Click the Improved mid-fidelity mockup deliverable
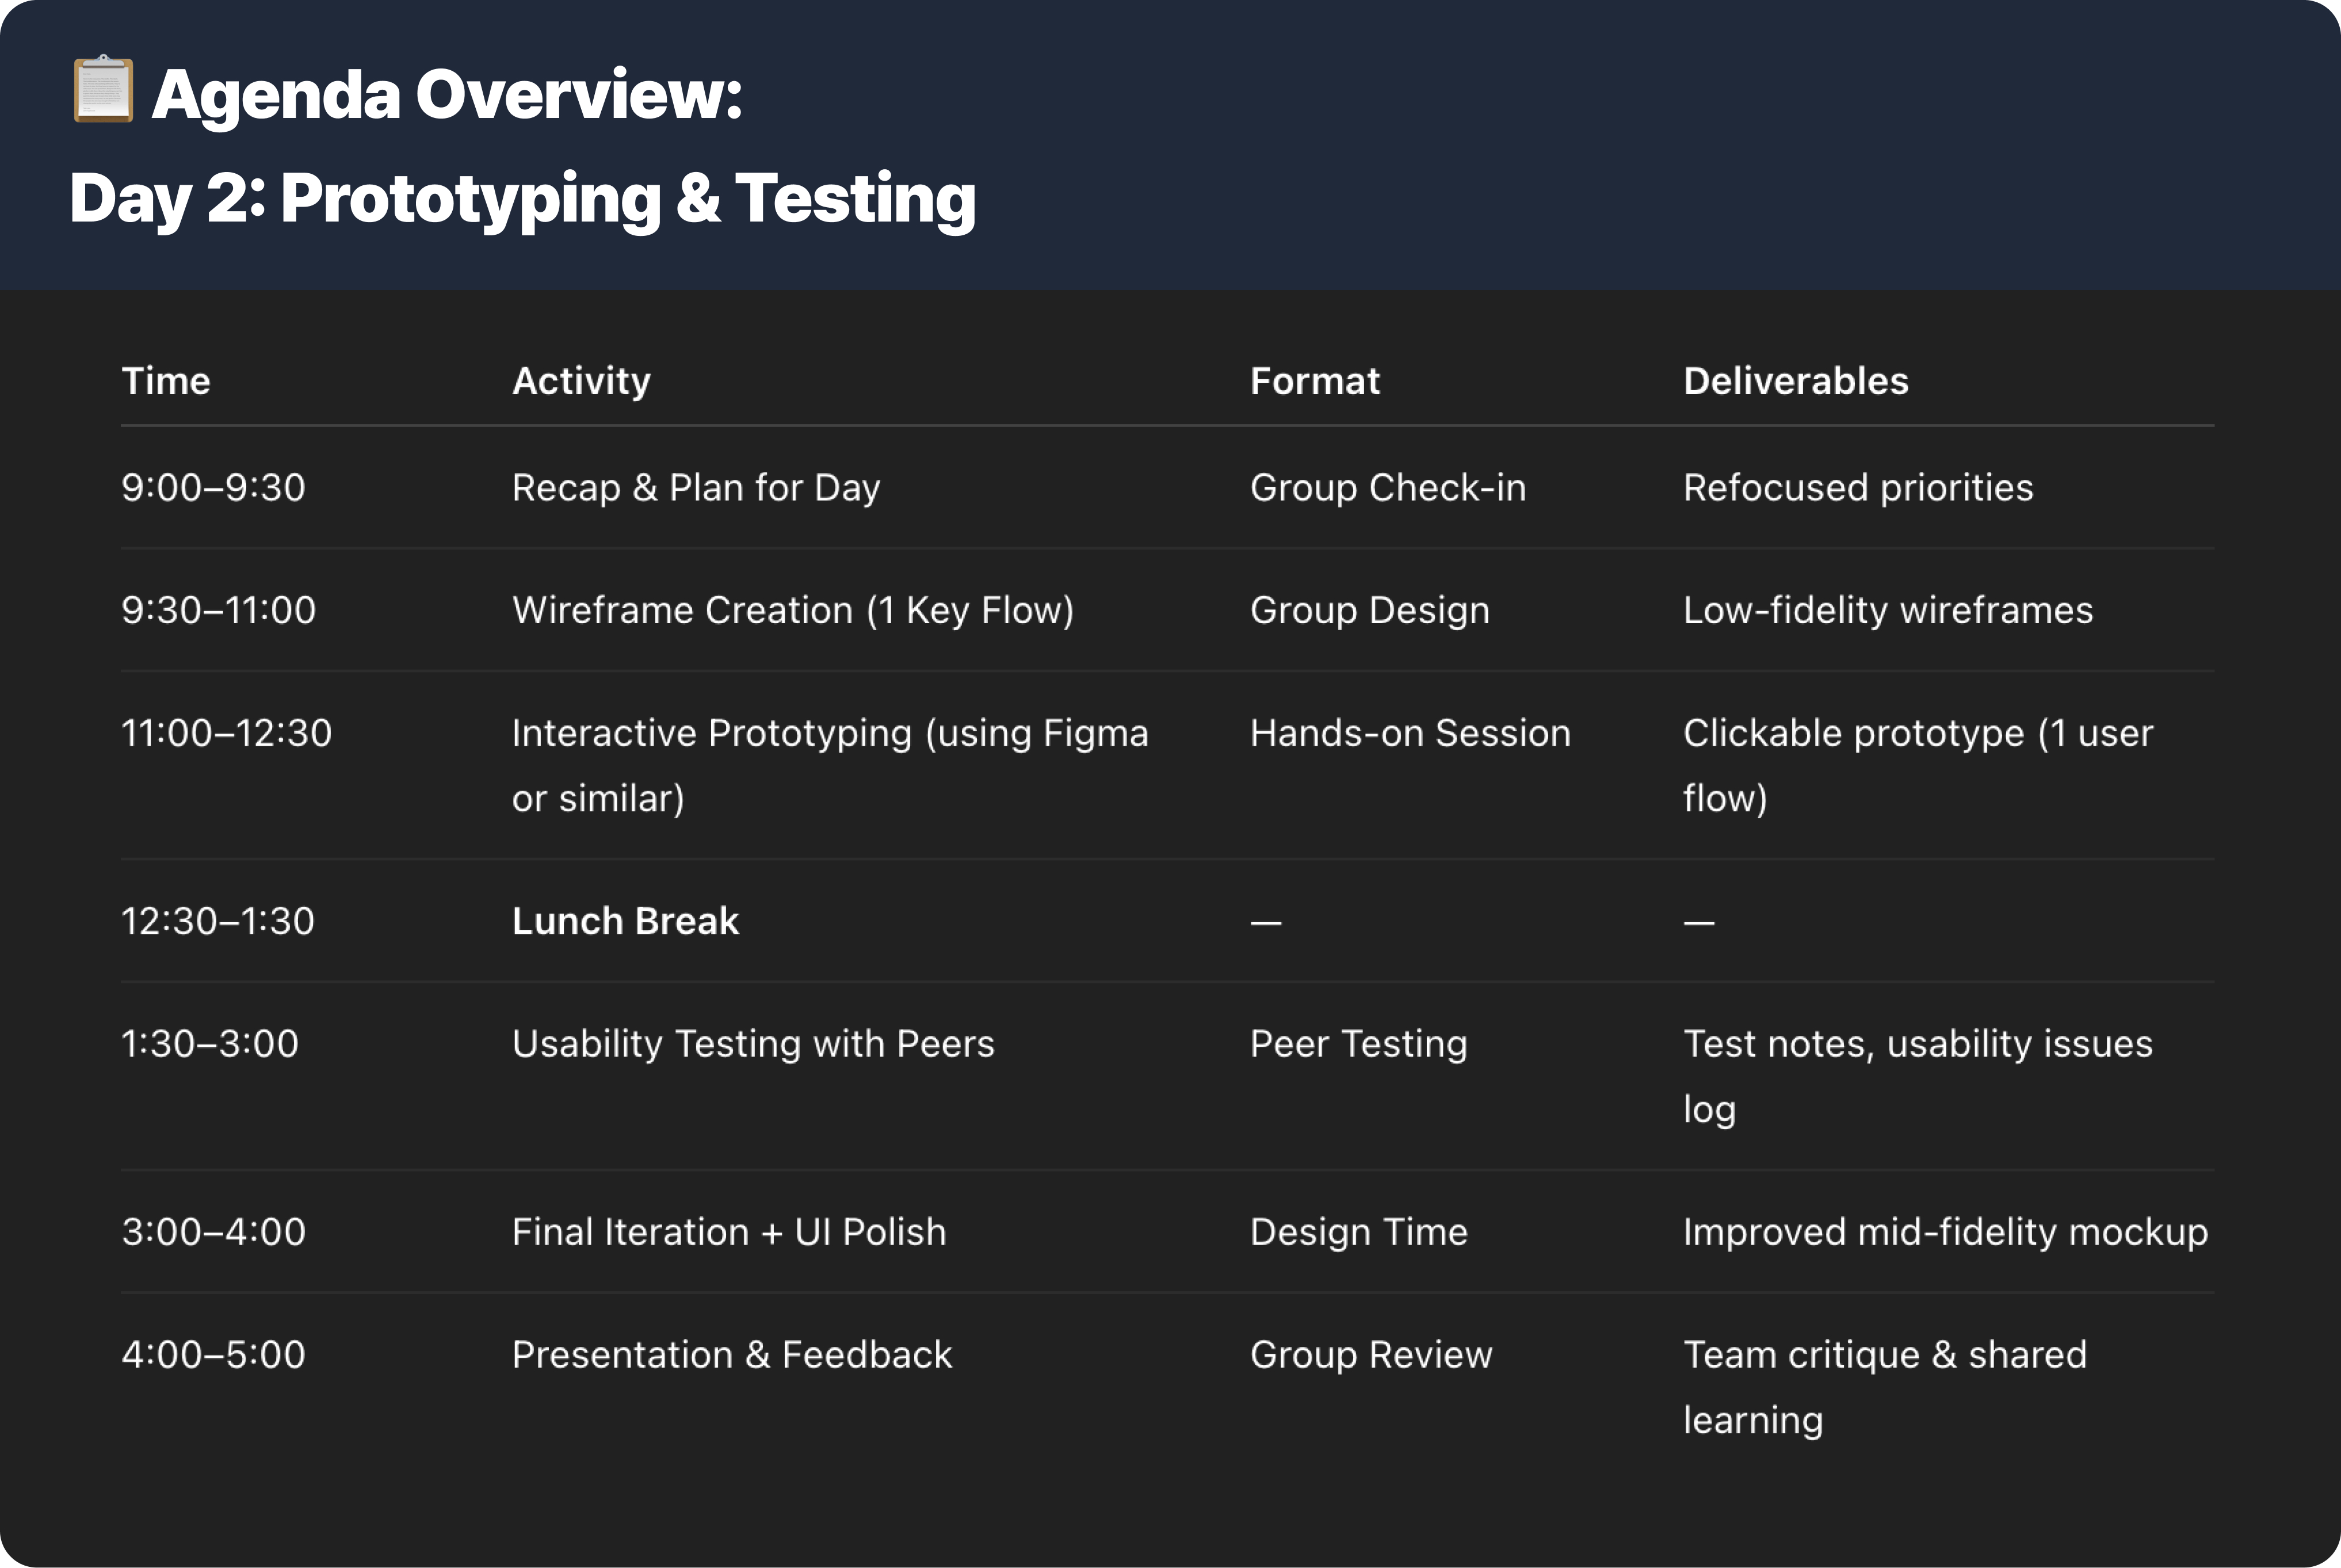 1944,1232
